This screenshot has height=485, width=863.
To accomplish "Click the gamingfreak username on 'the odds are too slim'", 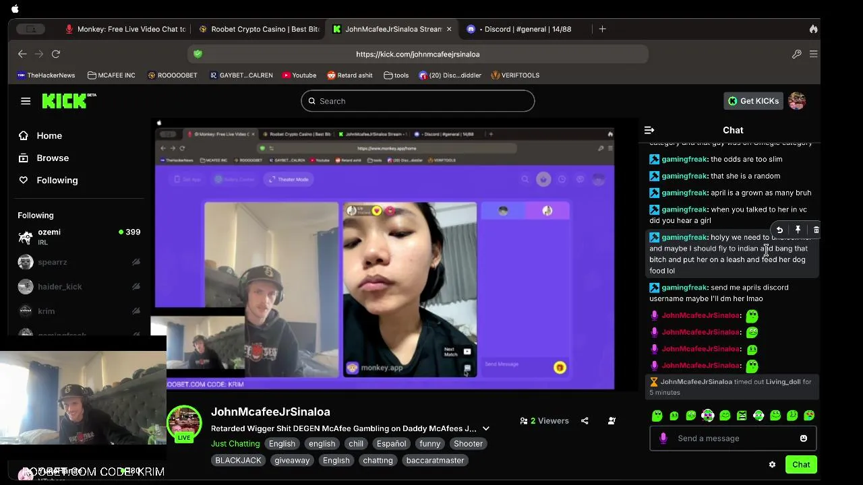I will click(684, 159).
